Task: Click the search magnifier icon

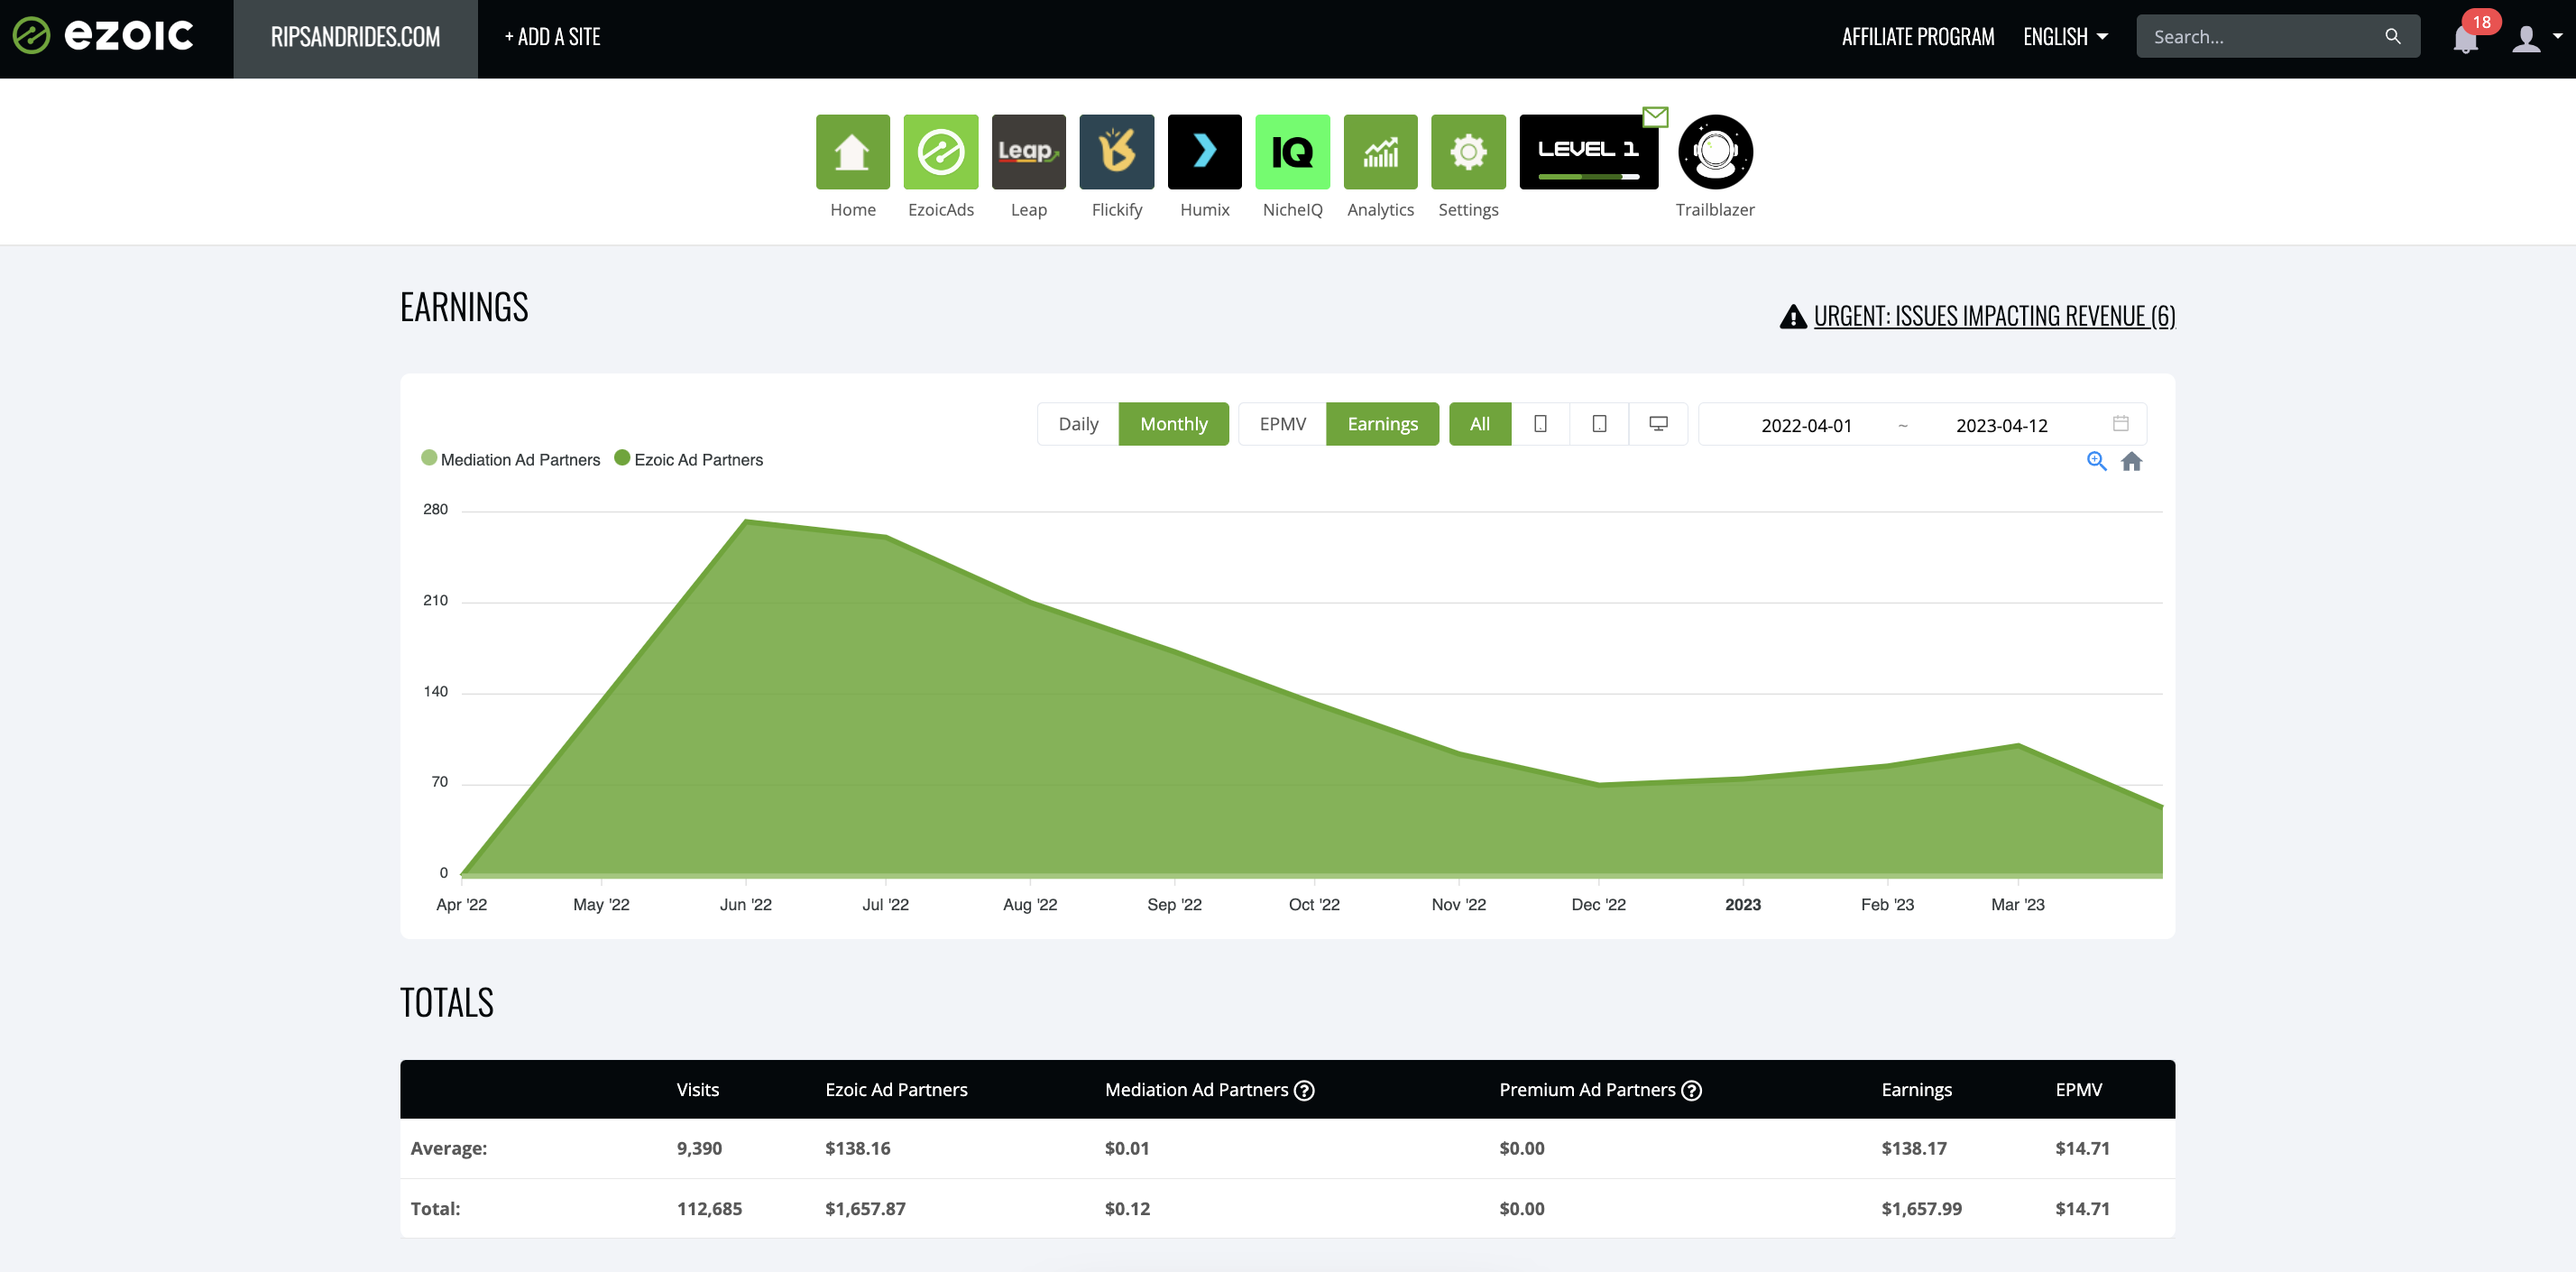Action: 2392,36
